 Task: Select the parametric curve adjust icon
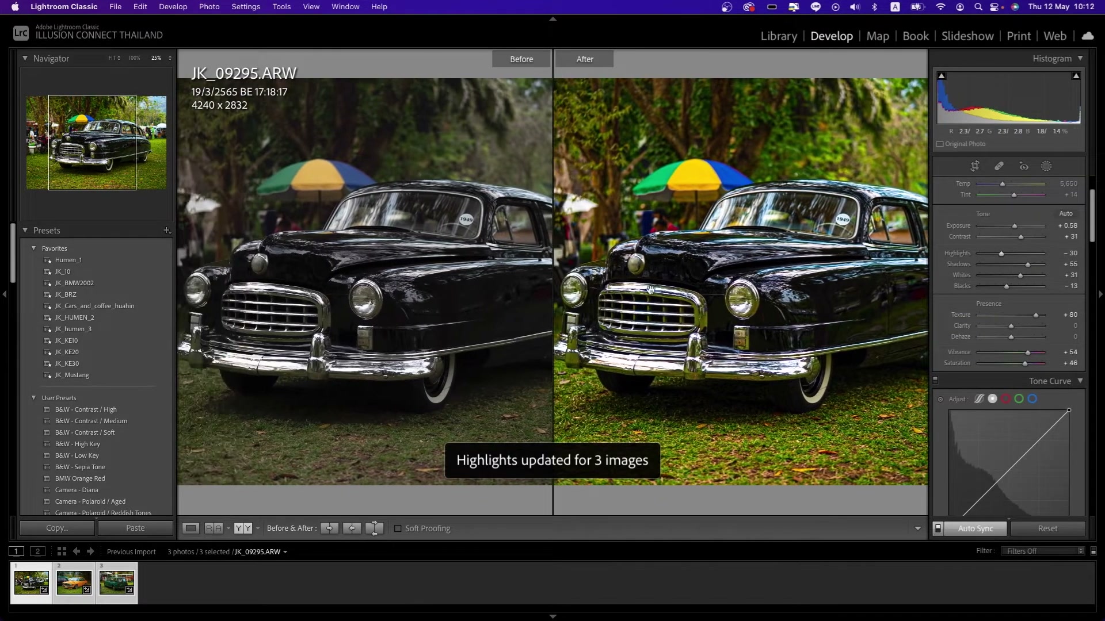pyautogui.click(x=979, y=398)
